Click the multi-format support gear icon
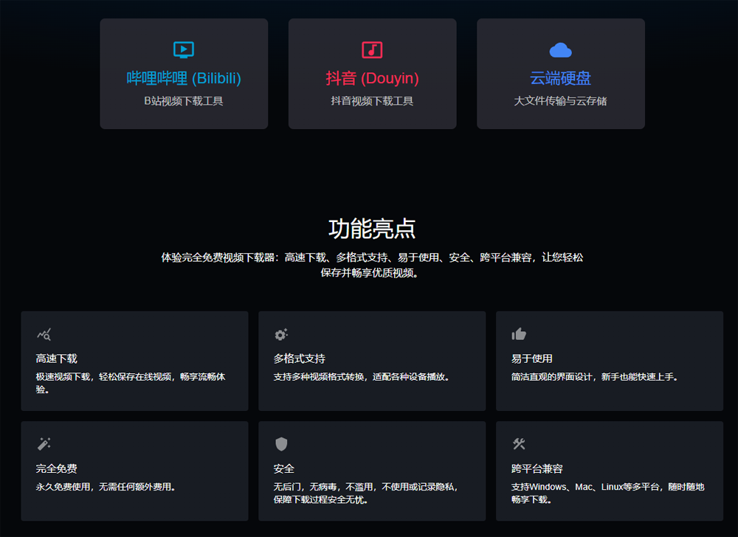 pos(281,334)
